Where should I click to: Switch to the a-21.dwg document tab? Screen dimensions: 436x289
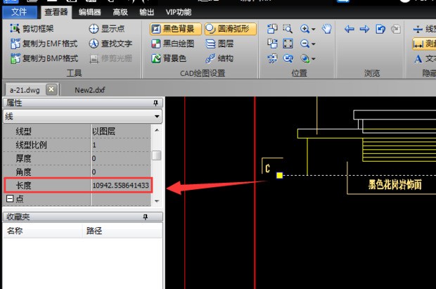[x=25, y=90]
